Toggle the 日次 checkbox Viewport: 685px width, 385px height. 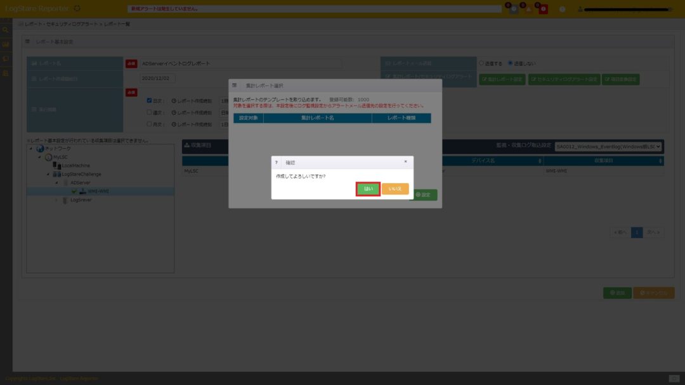coord(150,100)
